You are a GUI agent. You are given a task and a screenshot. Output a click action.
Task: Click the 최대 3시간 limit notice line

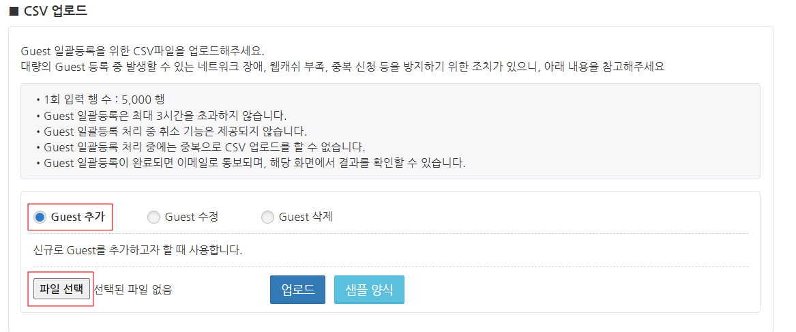tap(161, 115)
